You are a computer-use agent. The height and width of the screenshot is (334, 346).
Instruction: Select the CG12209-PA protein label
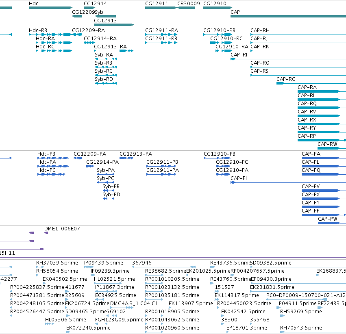[x=90, y=154]
